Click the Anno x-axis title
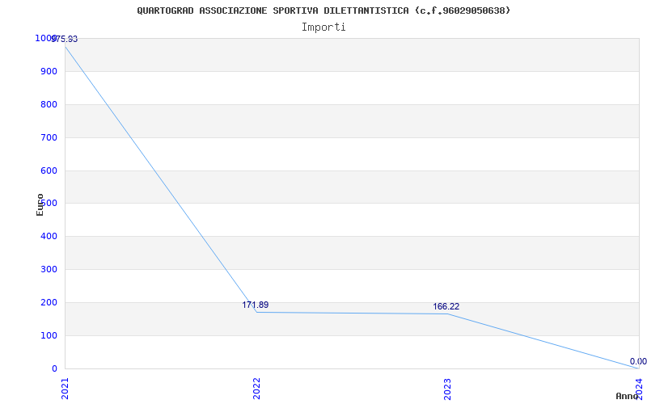 tap(627, 396)
